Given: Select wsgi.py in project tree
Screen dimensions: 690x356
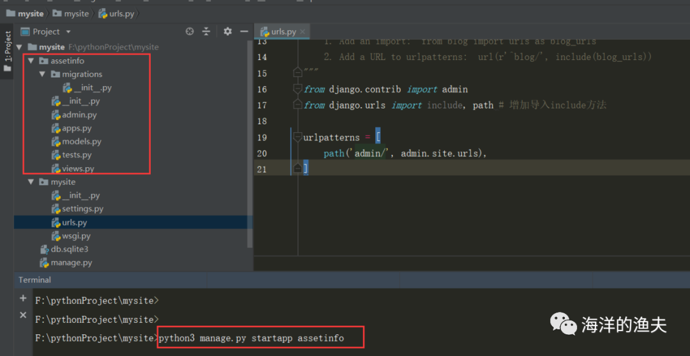Looking at the screenshot, I should tap(72, 236).
